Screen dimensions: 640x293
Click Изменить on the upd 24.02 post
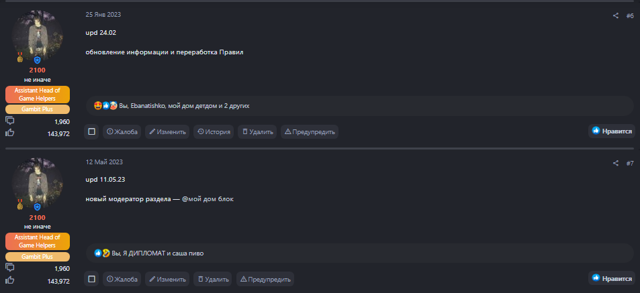pos(167,132)
